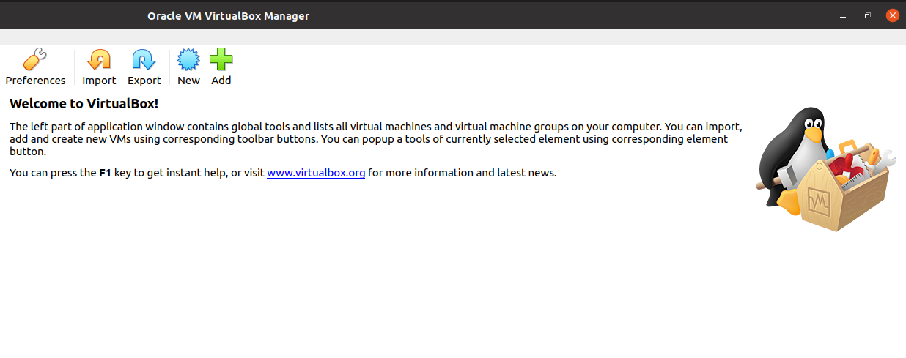Close the Oracle VM VirtualBox Manager window
Screen dimensions: 906x358
point(892,15)
